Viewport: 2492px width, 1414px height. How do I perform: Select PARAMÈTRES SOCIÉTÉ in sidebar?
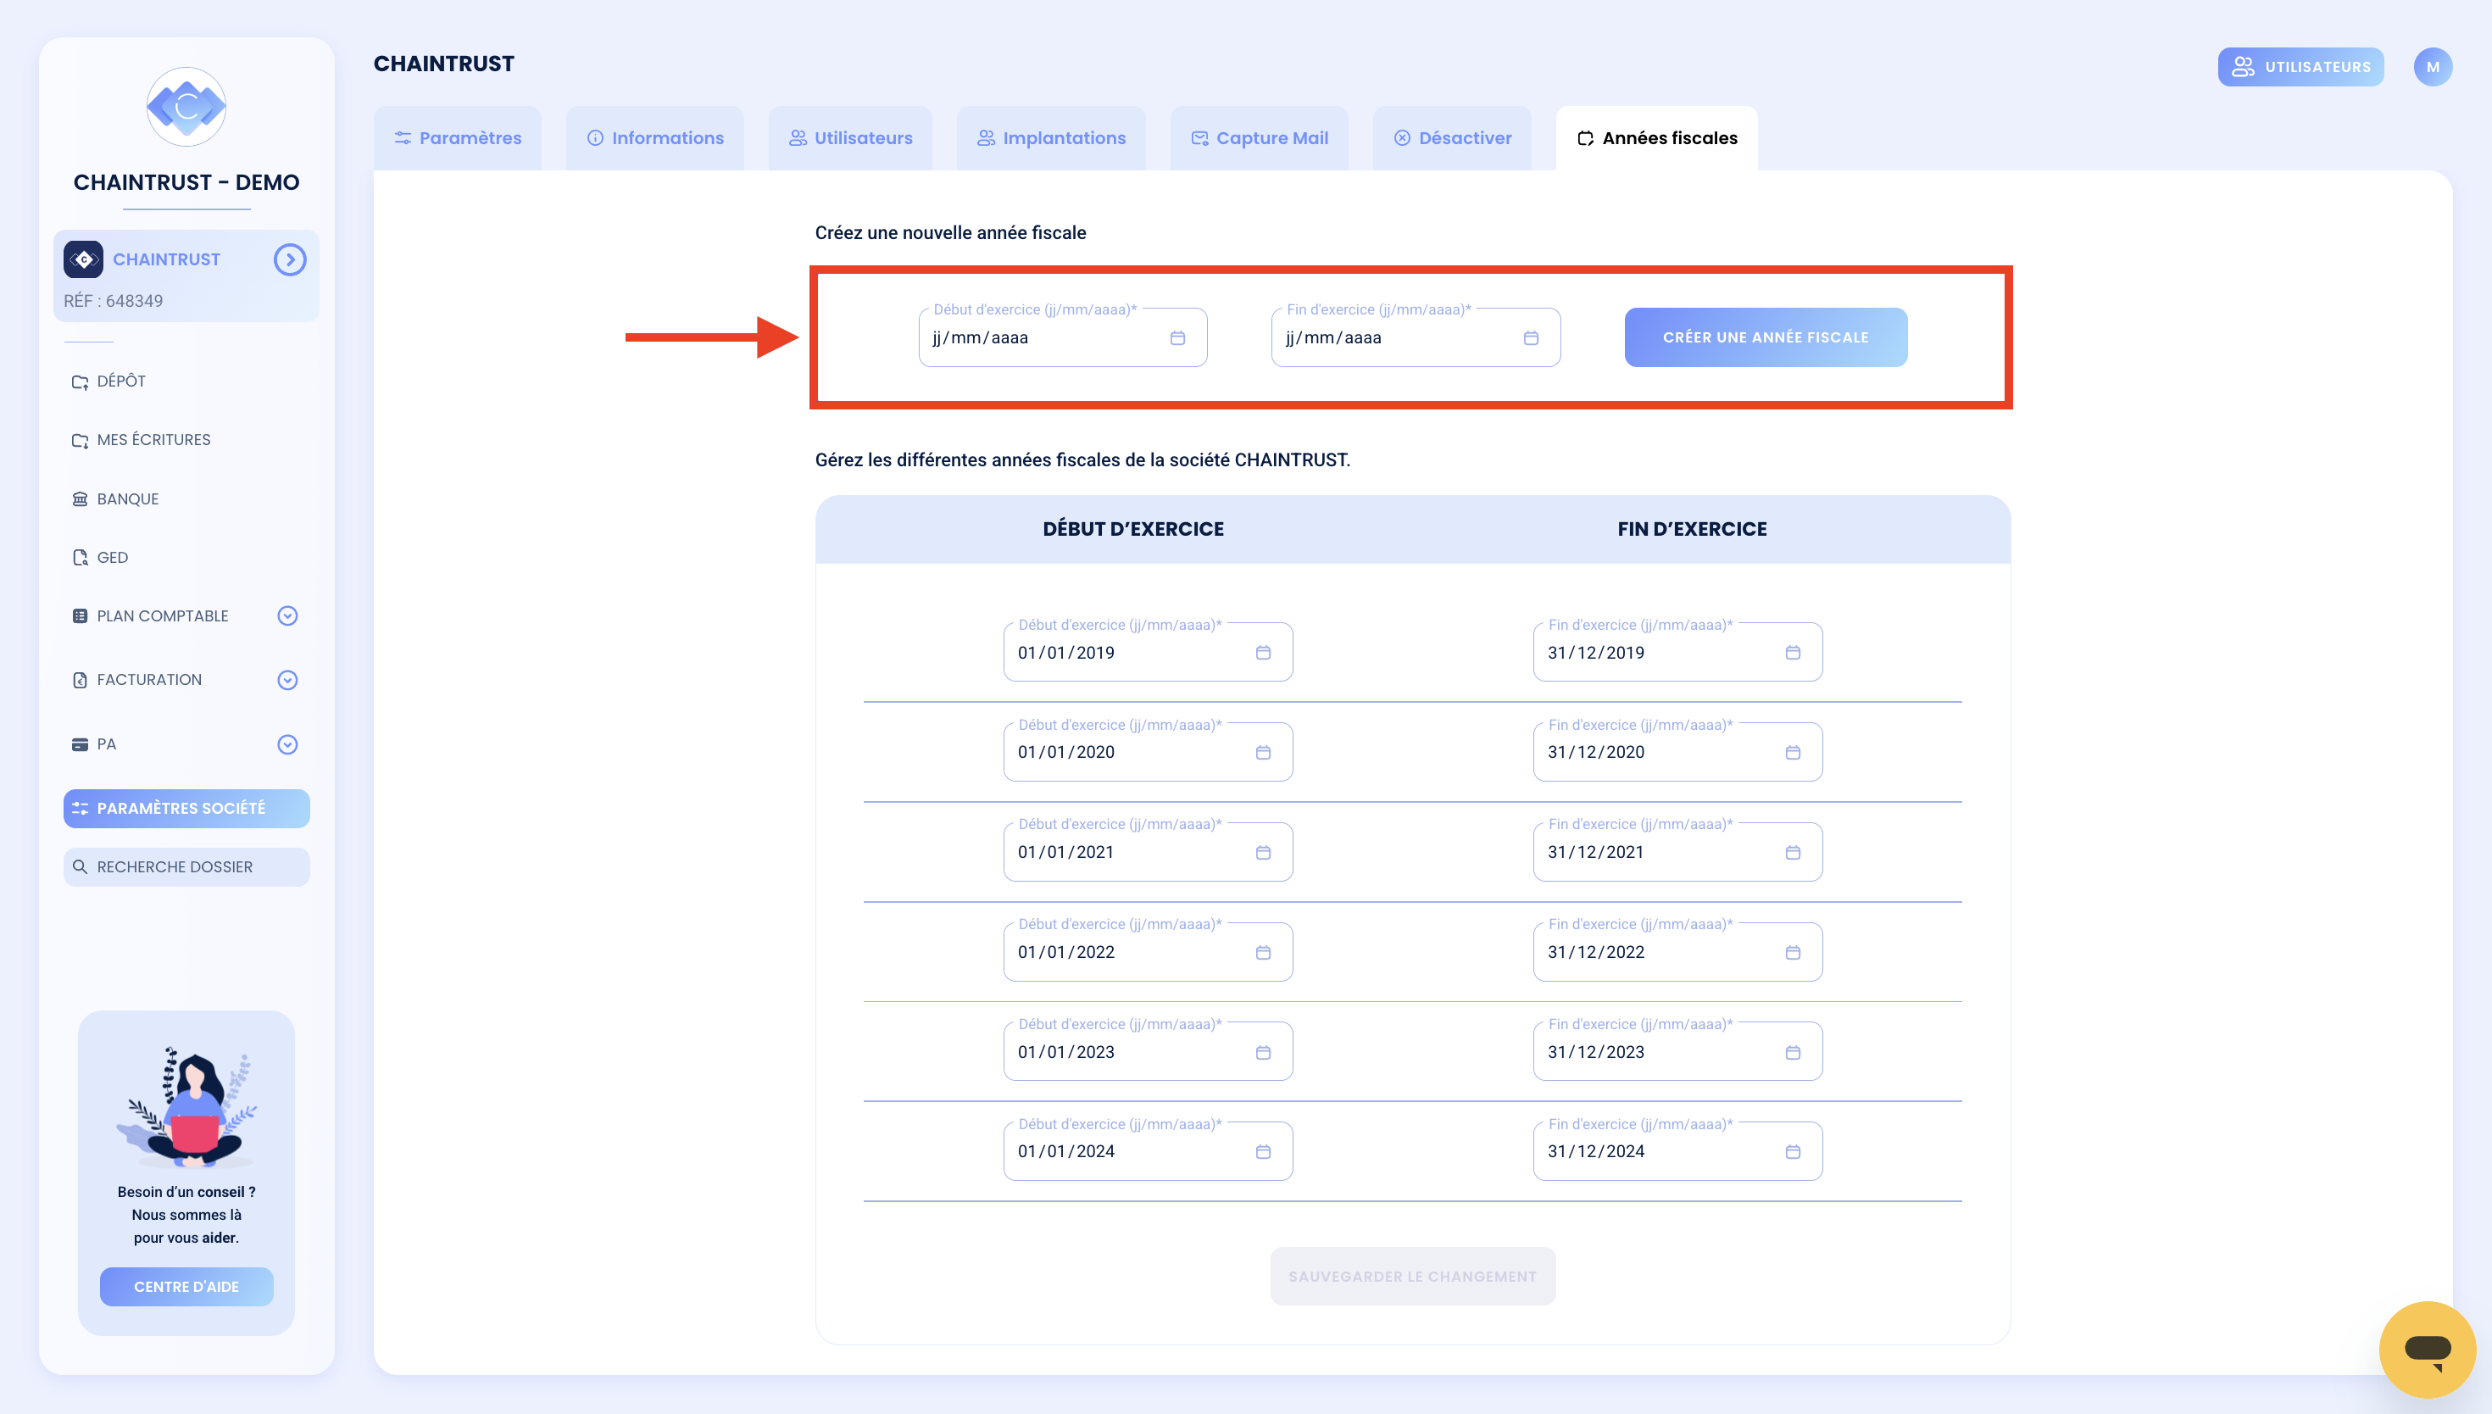186,808
